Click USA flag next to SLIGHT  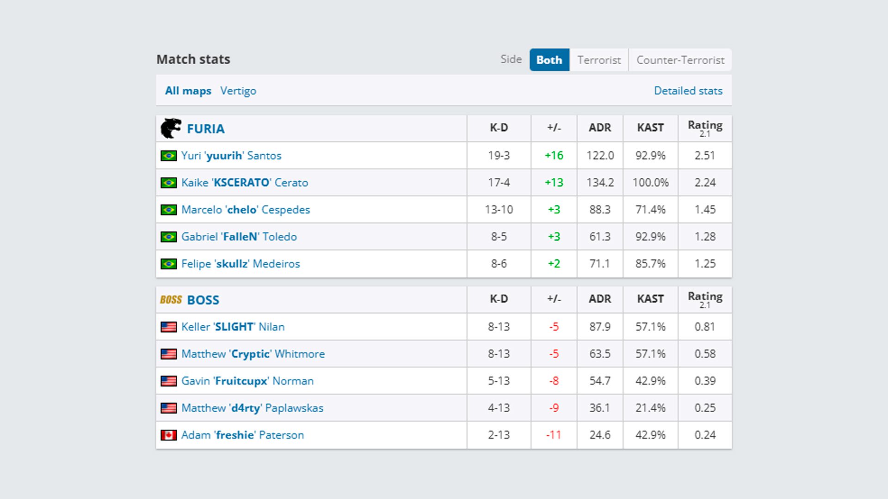(x=169, y=327)
